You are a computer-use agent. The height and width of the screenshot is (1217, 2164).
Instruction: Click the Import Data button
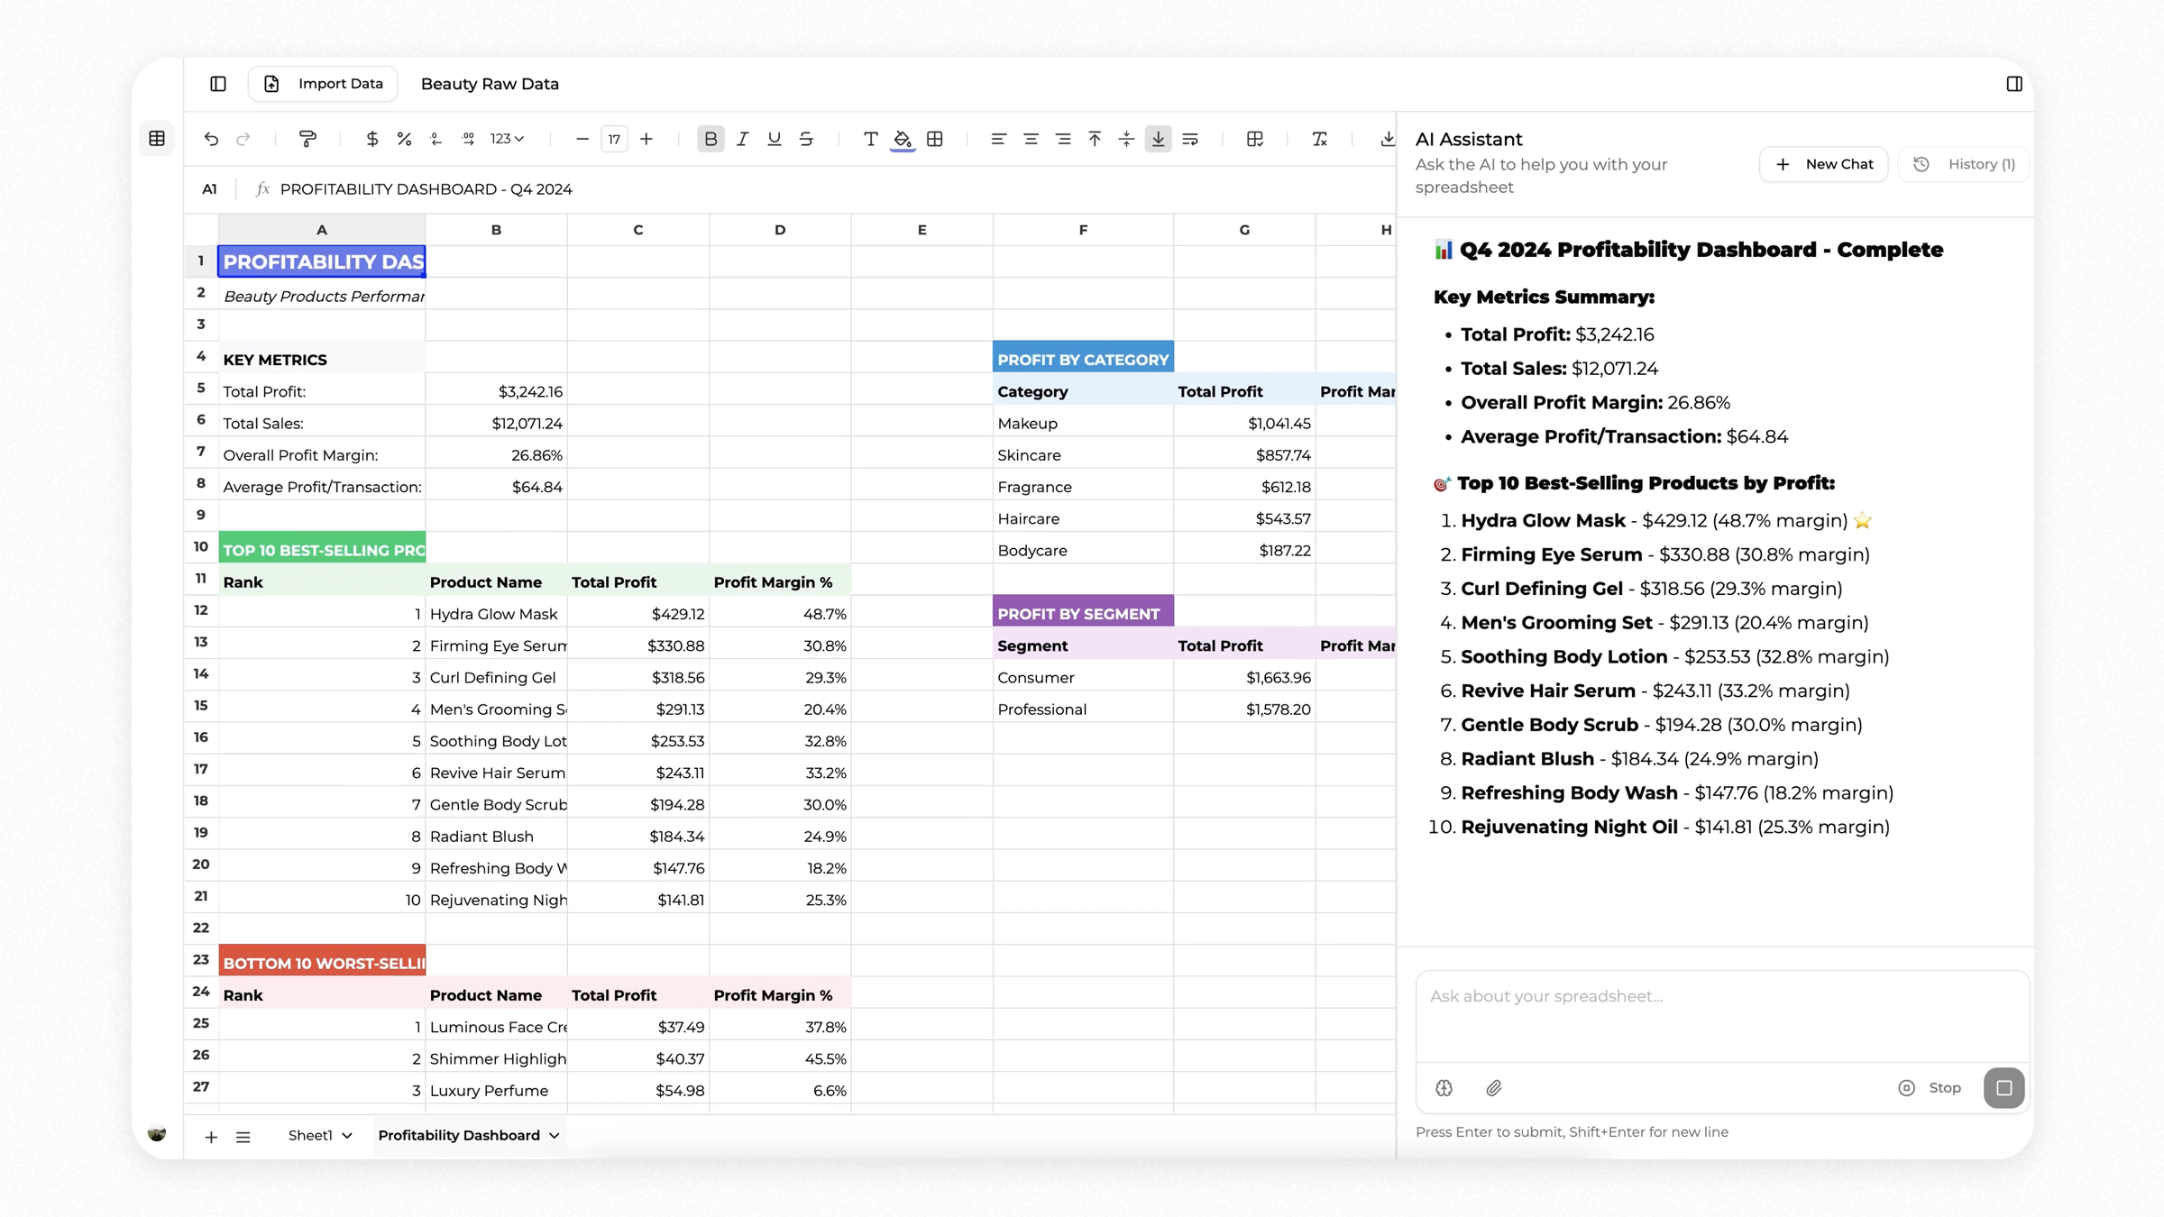[x=324, y=84]
